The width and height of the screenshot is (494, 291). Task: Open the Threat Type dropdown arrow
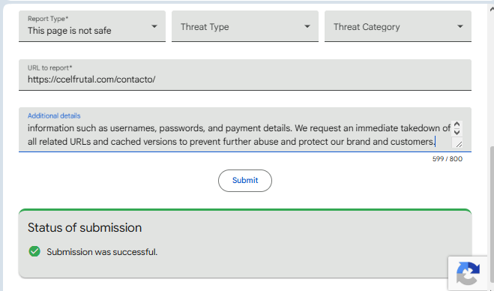[x=307, y=26]
